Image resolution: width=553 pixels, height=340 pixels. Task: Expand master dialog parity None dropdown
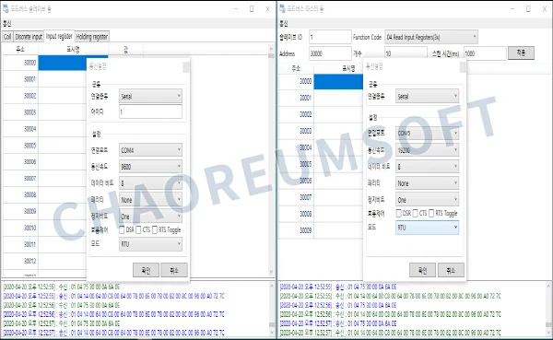click(427, 183)
